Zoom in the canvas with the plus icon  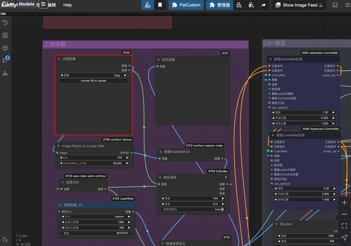344,203
